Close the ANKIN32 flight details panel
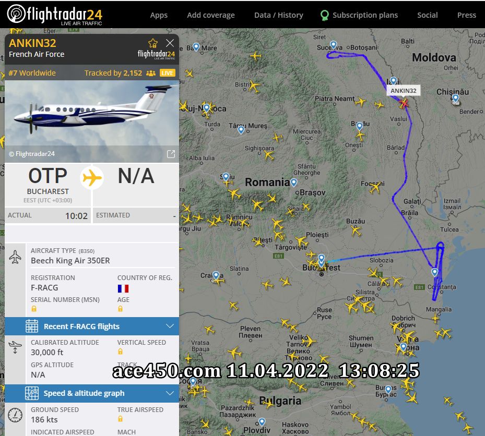Screen dimensions: 485x436 coord(170,43)
